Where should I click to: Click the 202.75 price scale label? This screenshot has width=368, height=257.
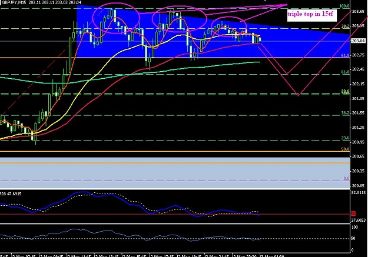point(359,55)
